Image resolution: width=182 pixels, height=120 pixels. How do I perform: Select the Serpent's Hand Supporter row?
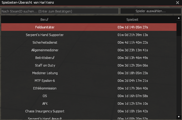(x=89, y=35)
